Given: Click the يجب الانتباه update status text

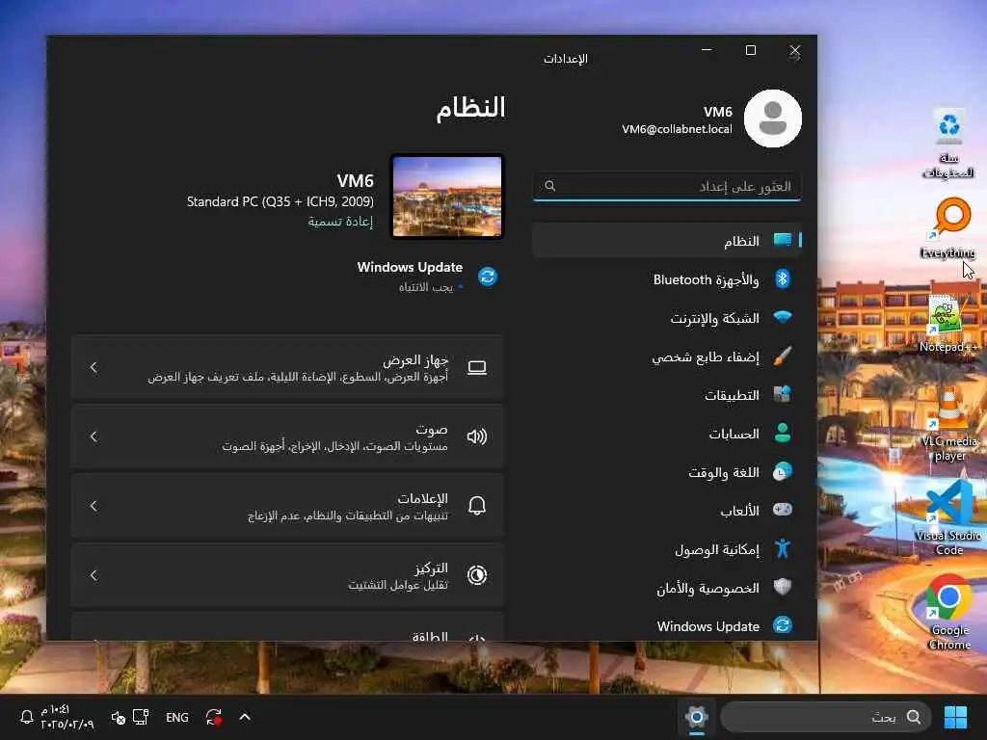Looking at the screenshot, I should [x=425, y=287].
